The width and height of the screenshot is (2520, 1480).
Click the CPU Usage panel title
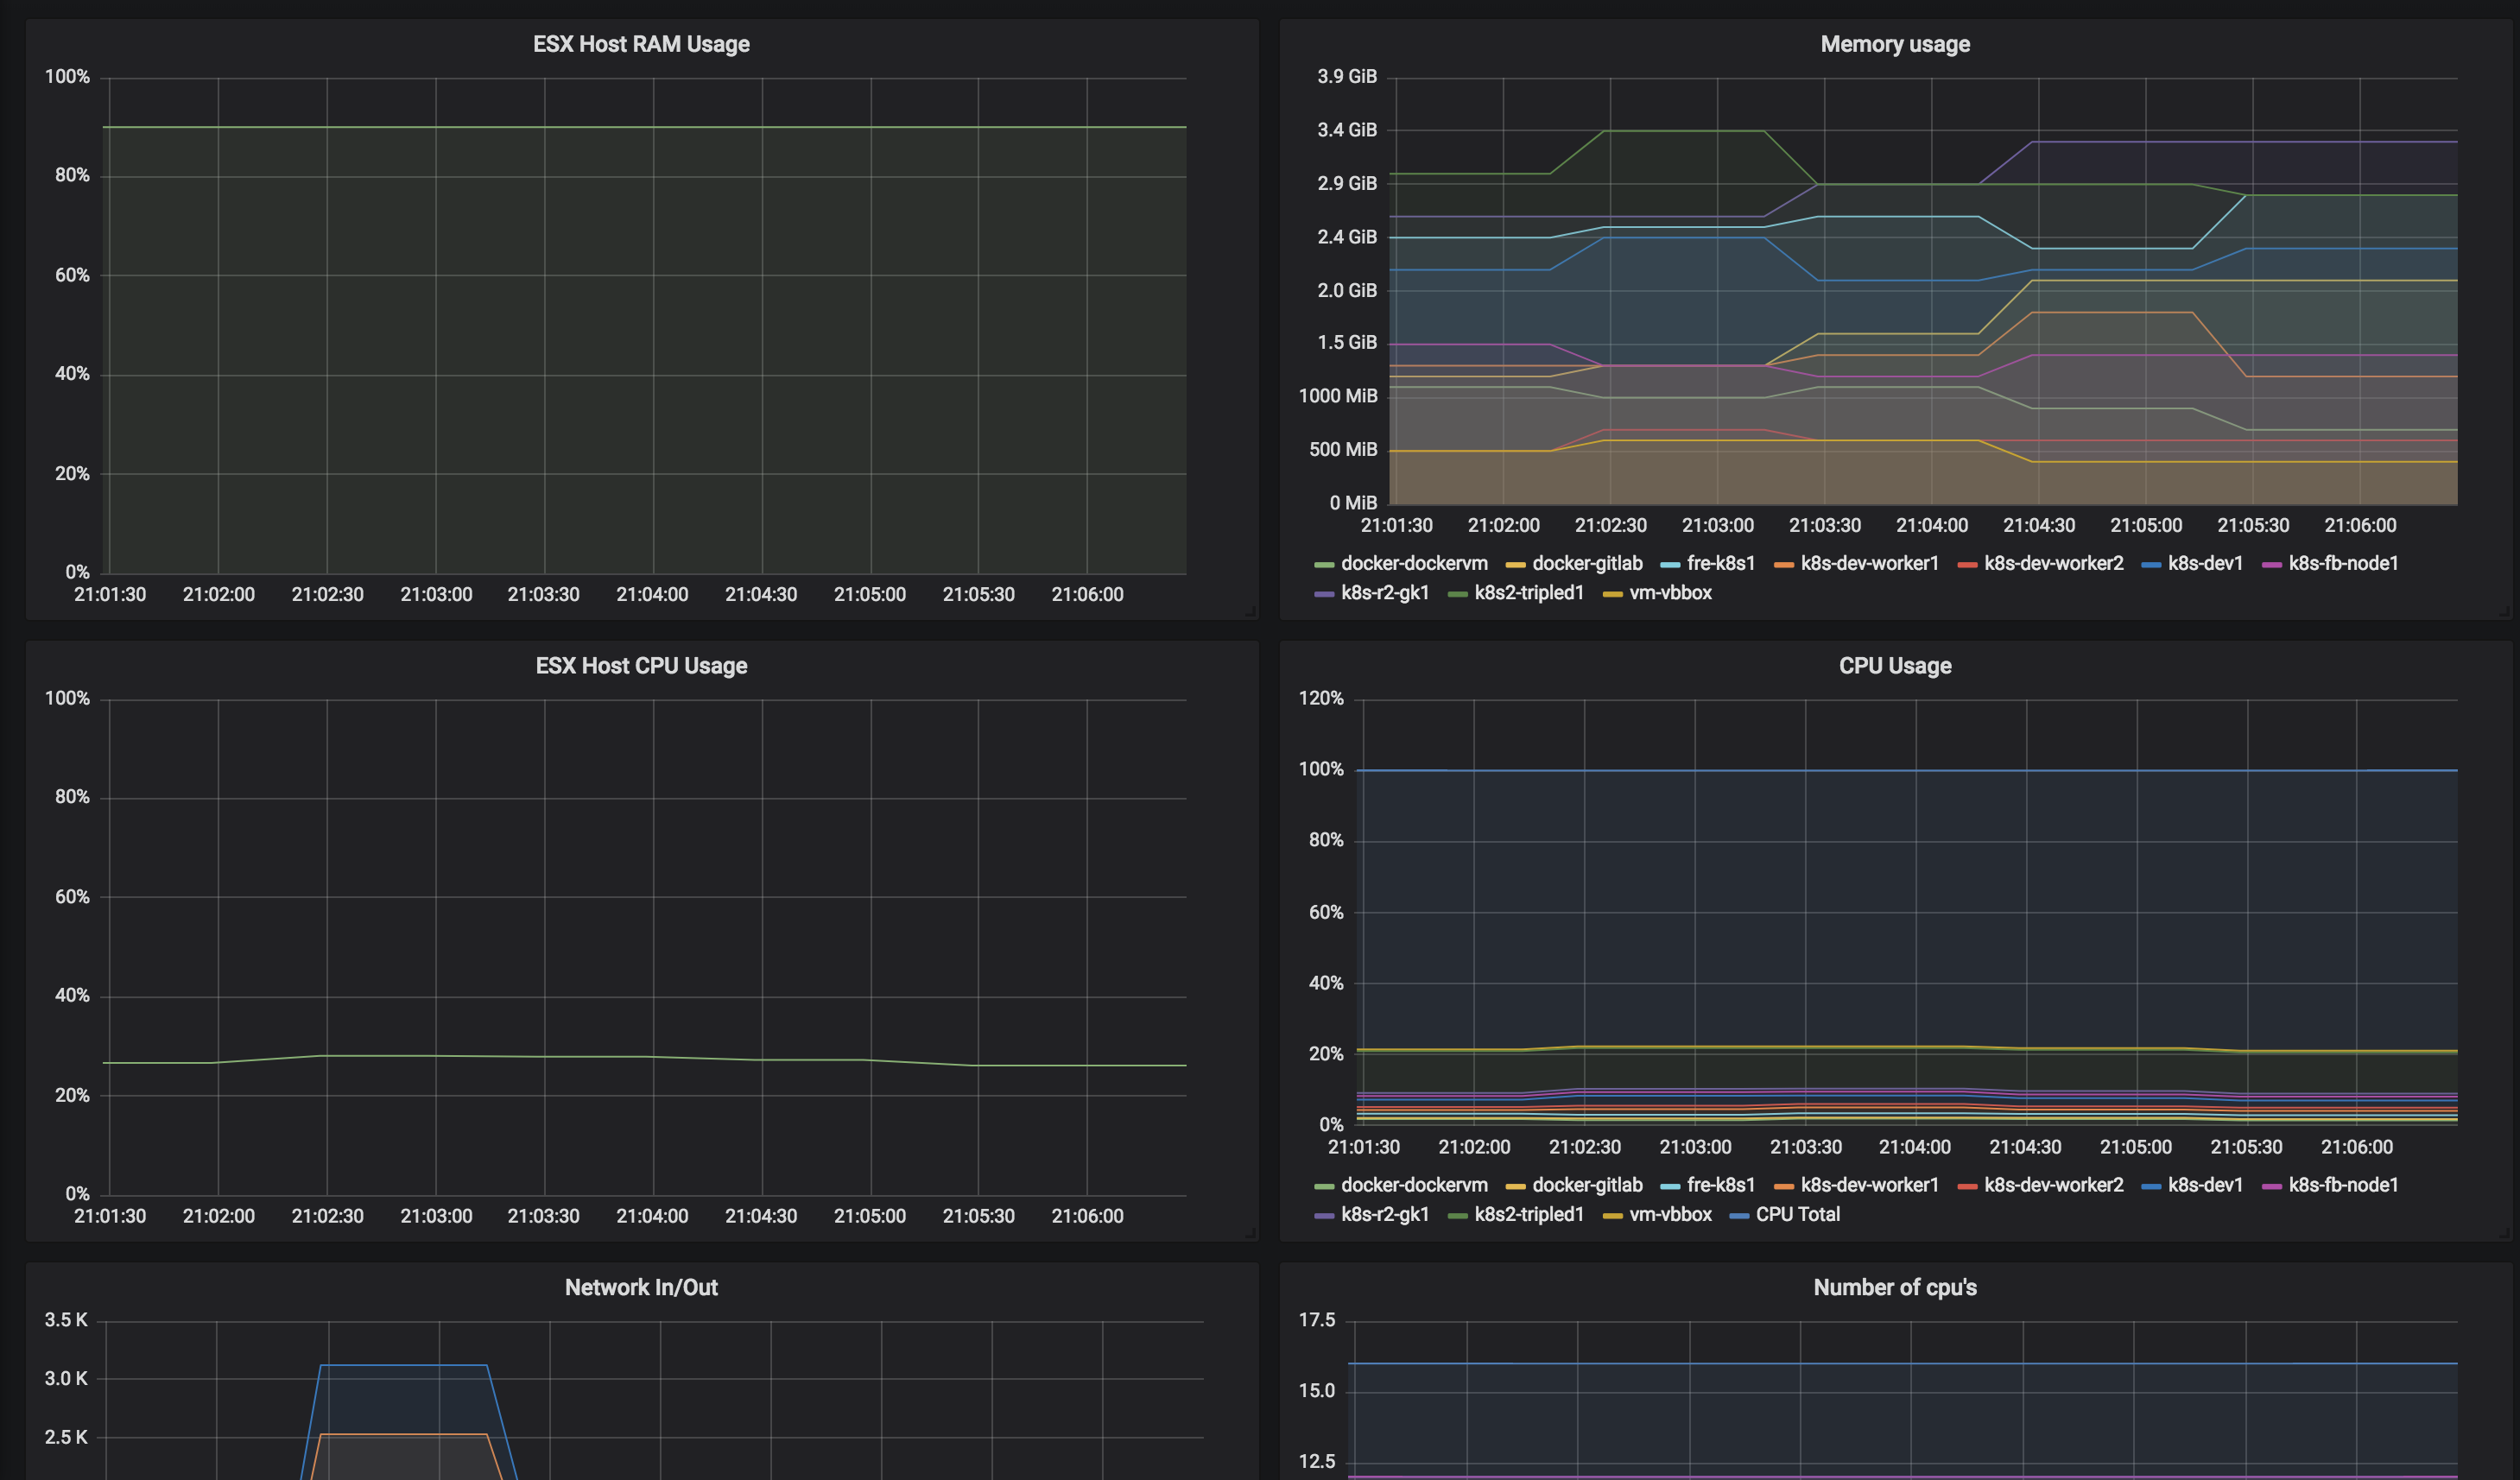[1894, 666]
